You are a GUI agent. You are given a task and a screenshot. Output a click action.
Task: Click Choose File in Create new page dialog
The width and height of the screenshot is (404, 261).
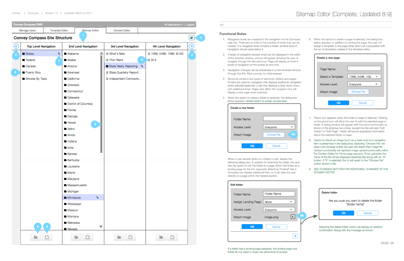[x=358, y=92]
